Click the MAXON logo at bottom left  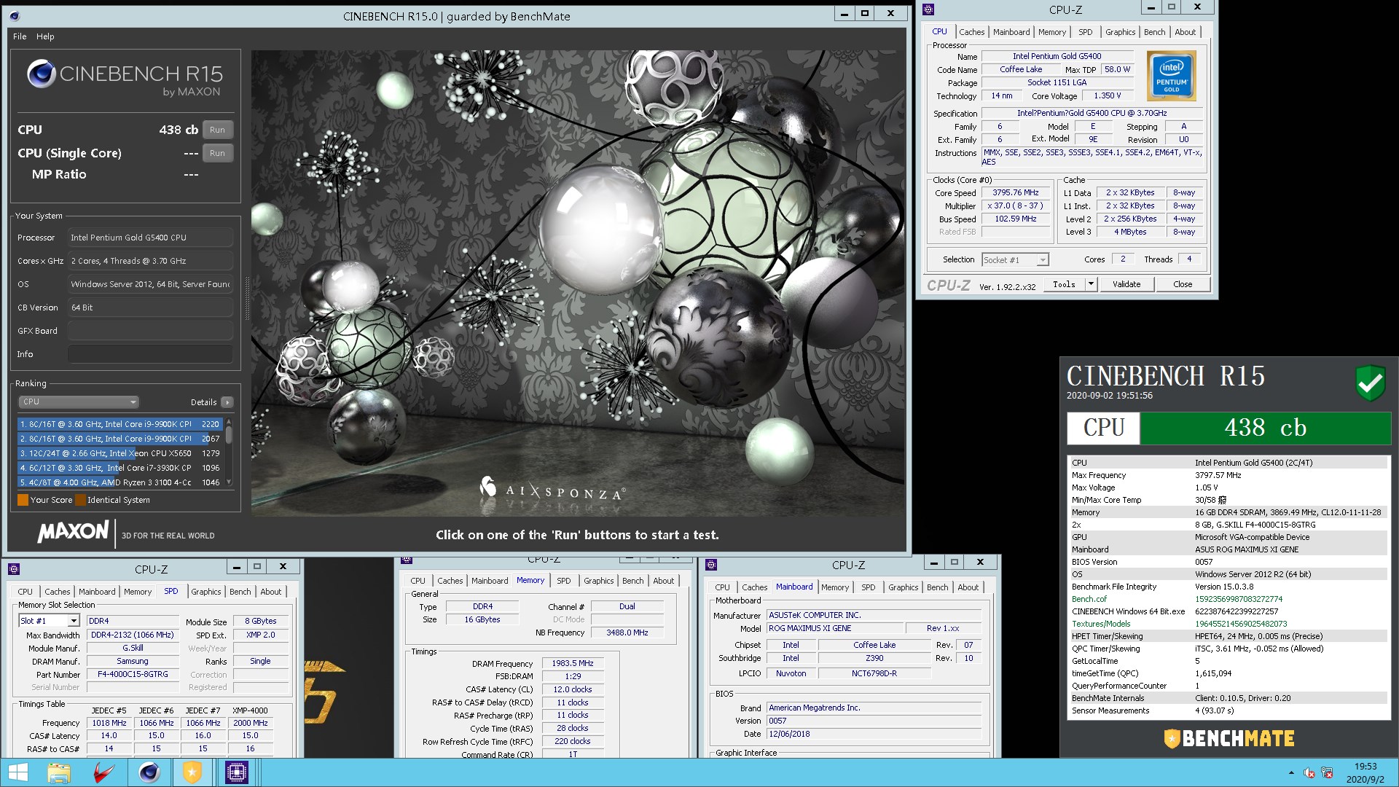click(73, 532)
